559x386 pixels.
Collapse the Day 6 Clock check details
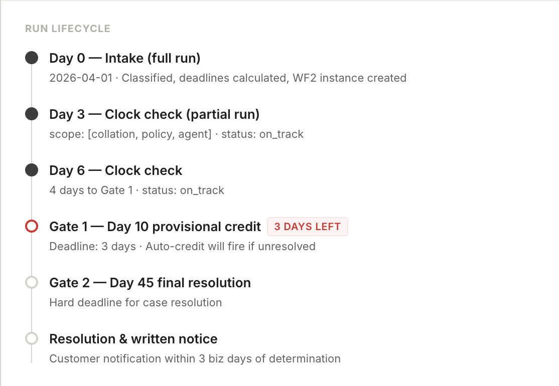[x=115, y=170]
